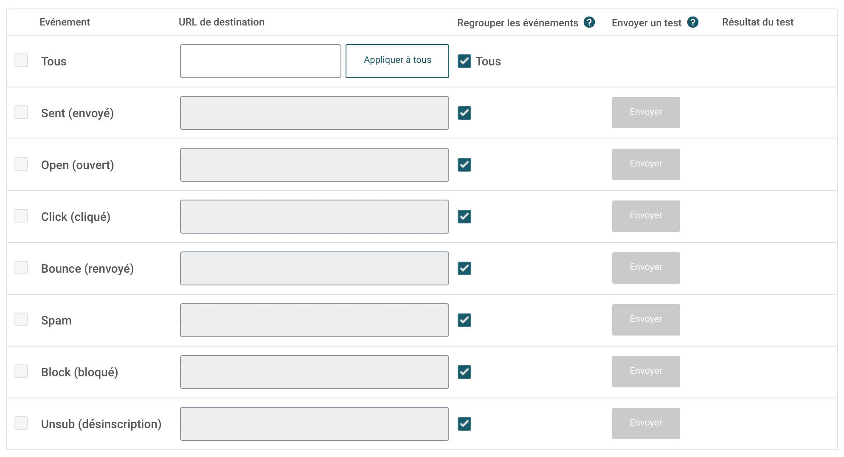
Task: Click the URL de destination header
Action: point(222,22)
